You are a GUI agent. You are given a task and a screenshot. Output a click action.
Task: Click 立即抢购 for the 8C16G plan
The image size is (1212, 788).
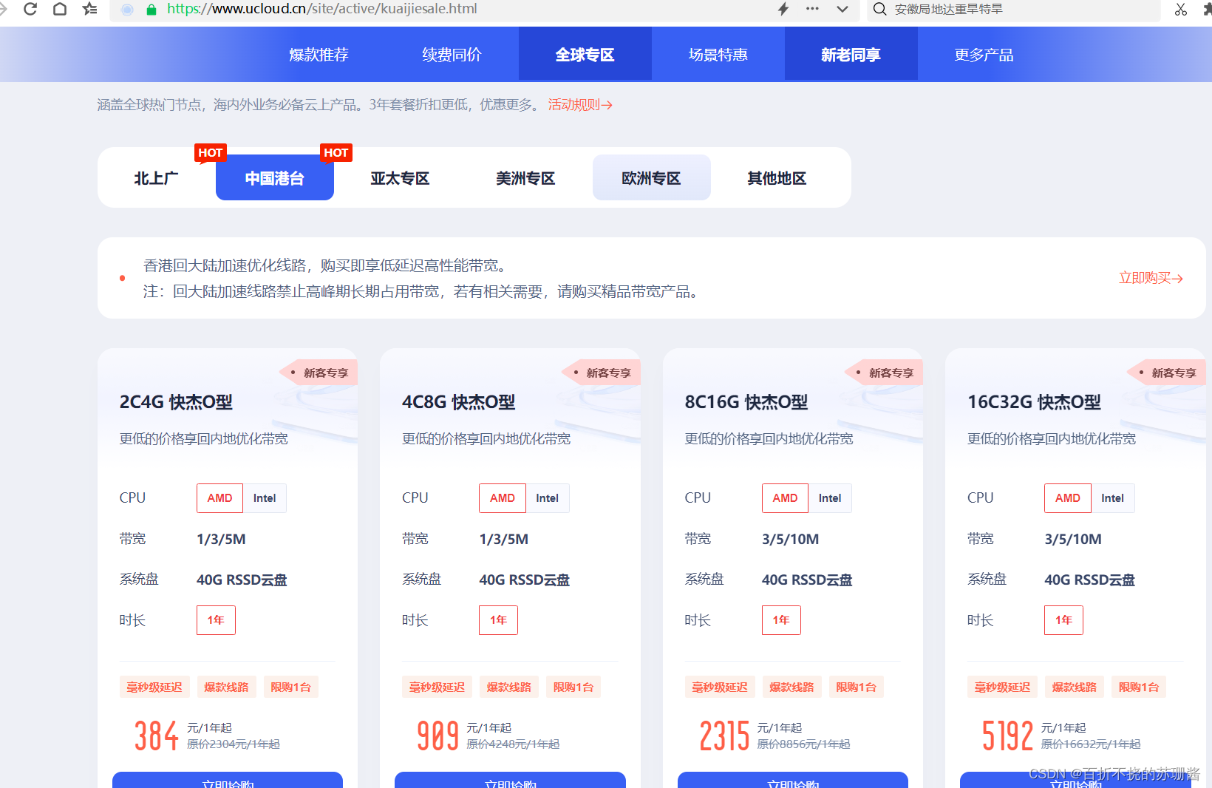tap(793, 781)
